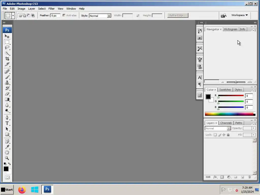The width and height of the screenshot is (260, 195).
Task: Select the Lasso tool
Action: (7, 48)
